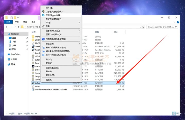Choose Create shortcut (创建快捷方式)
185x120 pixels.
coord(61,68)
